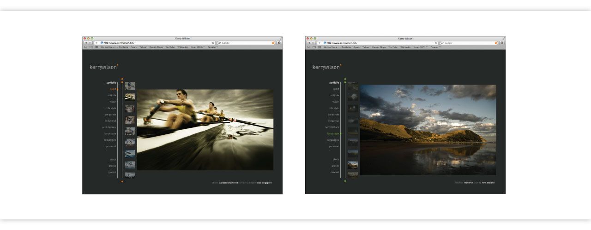Select landscape category in right site menu

333,133
